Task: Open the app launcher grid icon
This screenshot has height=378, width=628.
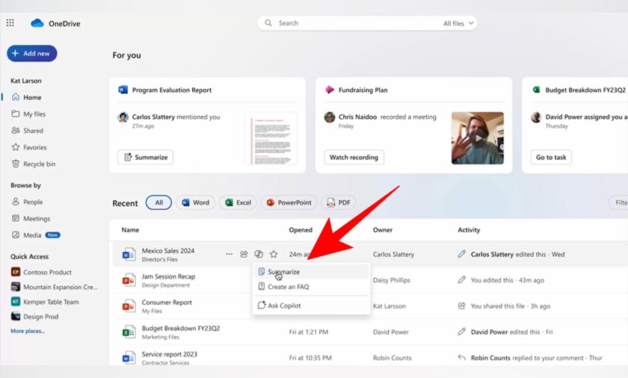Action: point(10,23)
